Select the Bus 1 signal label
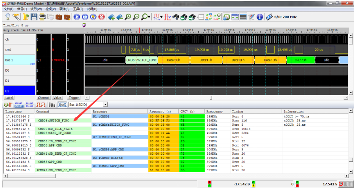The width and height of the screenshot is (356, 188). (20, 60)
